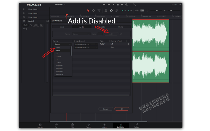Open the Marker color dropdown arrow
Image resolution: width=210 pixels, height=131 pixels.
point(131,11)
